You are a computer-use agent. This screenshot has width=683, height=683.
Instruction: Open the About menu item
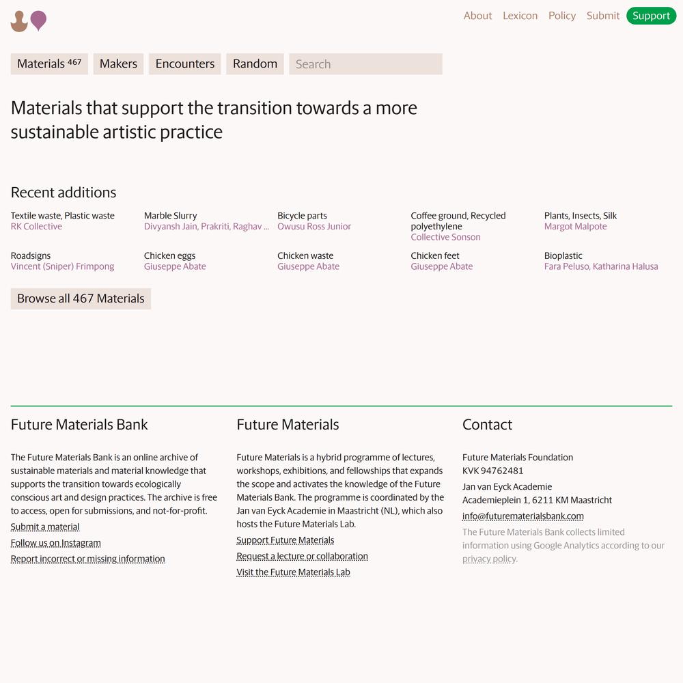click(477, 16)
